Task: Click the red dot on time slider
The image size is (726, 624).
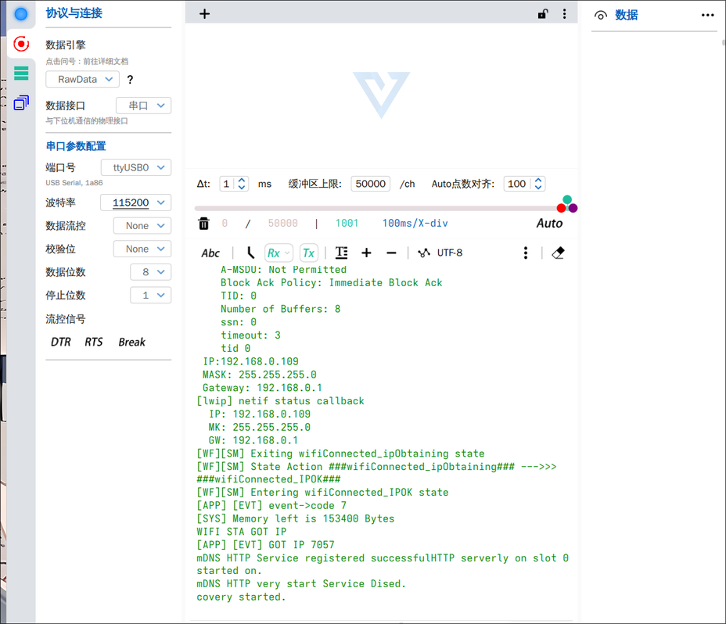Action: click(561, 208)
